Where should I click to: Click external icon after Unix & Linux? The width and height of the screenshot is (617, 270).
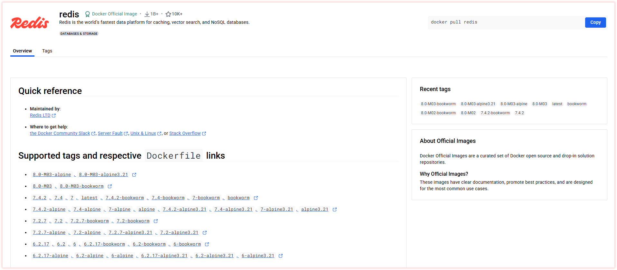(159, 134)
